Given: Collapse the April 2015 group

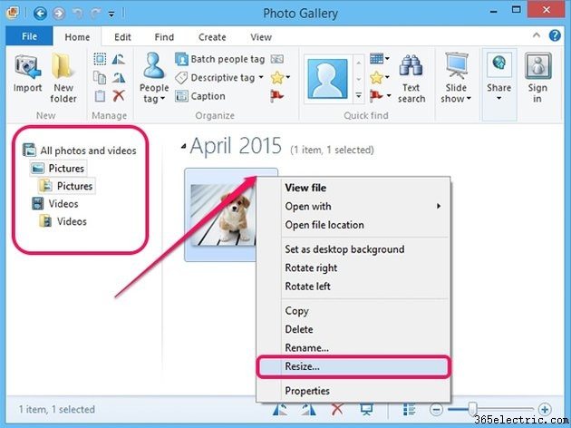Looking at the screenshot, I should coord(183,146).
